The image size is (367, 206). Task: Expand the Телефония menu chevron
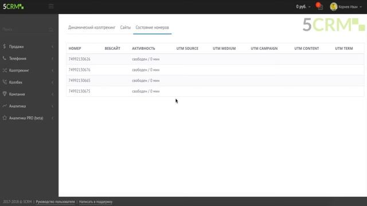coord(52,58)
